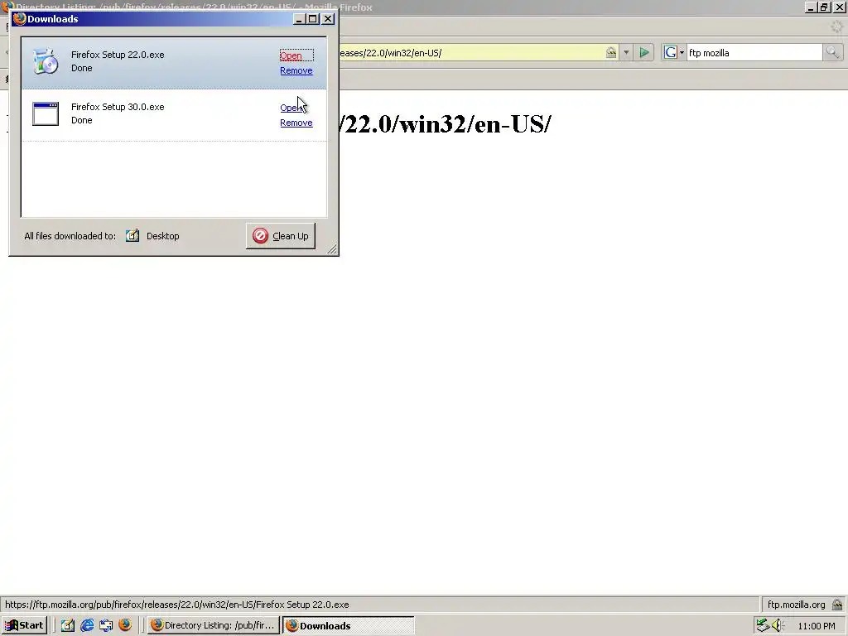Click the ftp.mozilla.org status bar entry
This screenshot has height=636, width=848.
click(796, 604)
